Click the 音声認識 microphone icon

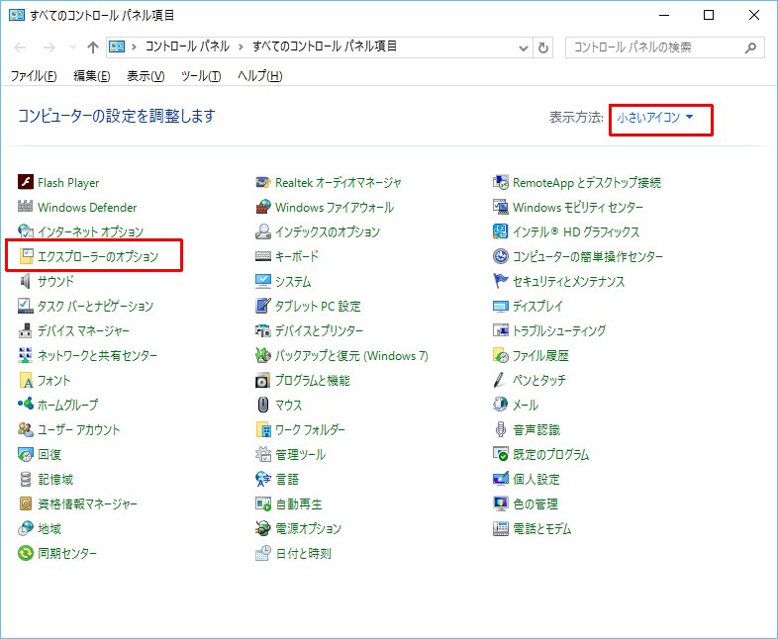[501, 429]
